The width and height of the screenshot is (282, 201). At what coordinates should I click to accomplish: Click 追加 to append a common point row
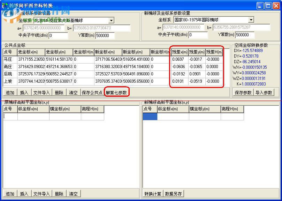[9, 92]
